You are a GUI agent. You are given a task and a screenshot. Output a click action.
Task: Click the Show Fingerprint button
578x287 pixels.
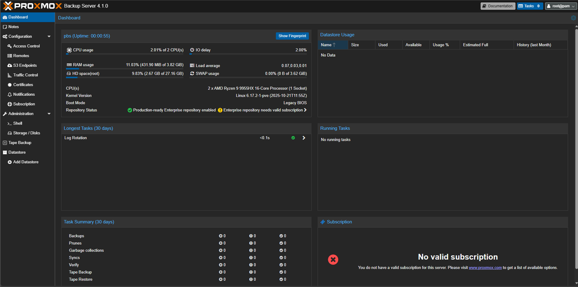[292, 36]
